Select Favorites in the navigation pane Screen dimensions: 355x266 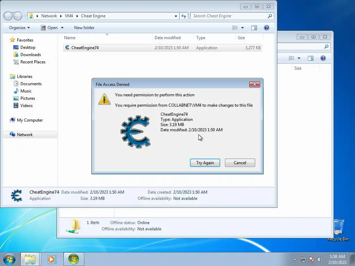pos(25,40)
